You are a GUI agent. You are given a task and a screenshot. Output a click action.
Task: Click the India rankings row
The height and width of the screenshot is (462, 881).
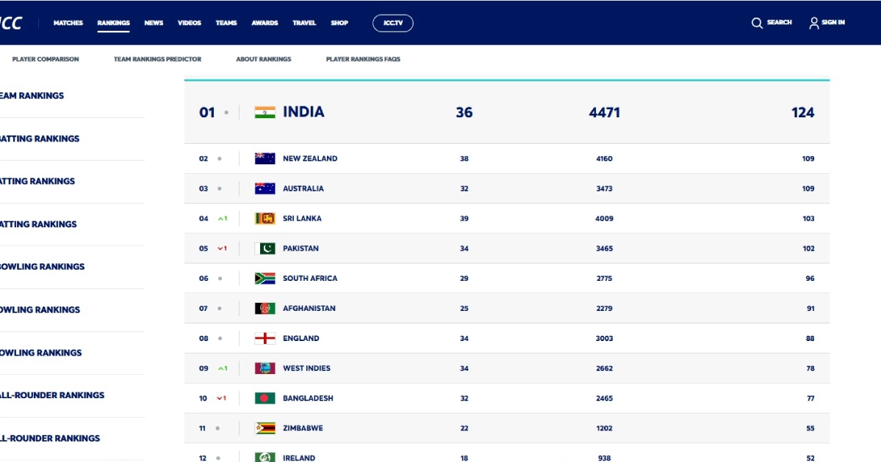point(505,111)
